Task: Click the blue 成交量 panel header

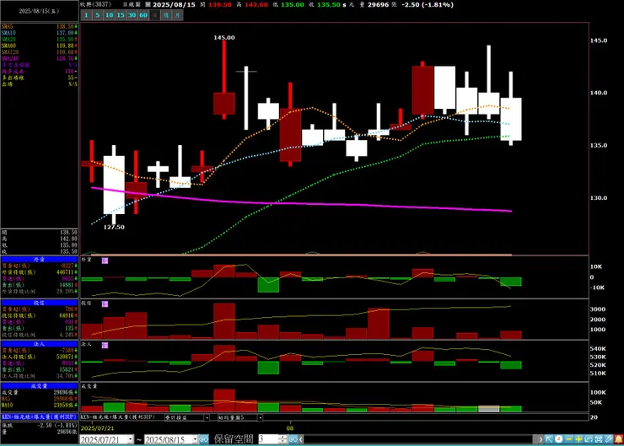Action: coord(40,386)
